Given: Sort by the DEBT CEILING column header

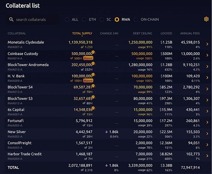Looking at the screenshot, I should pos(143,33).
